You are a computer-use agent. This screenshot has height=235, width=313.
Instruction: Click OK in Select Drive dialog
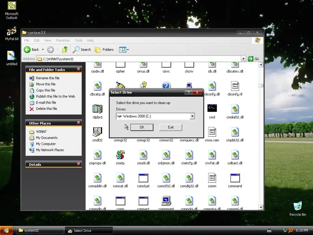tap(142, 127)
